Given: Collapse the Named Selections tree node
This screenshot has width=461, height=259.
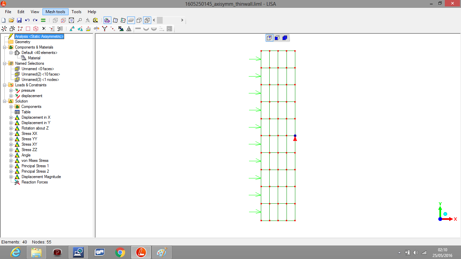Looking at the screenshot, I should pos(5,63).
